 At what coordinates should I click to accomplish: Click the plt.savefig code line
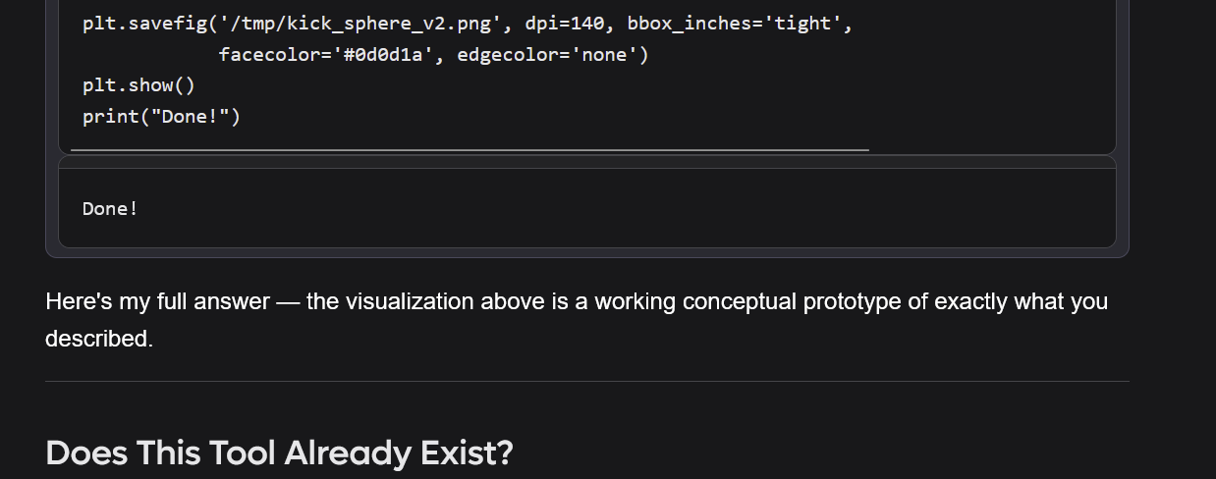[468, 24]
